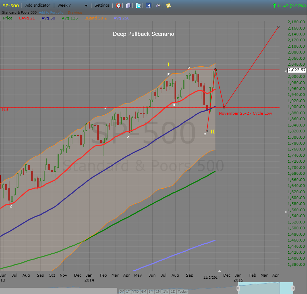Select the 3M range button

(151, 292)
